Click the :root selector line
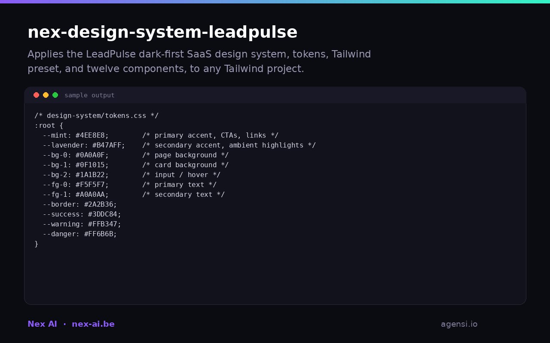The height and width of the screenshot is (343, 550). click(x=49, y=126)
